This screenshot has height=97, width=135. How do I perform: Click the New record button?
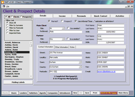75,93
